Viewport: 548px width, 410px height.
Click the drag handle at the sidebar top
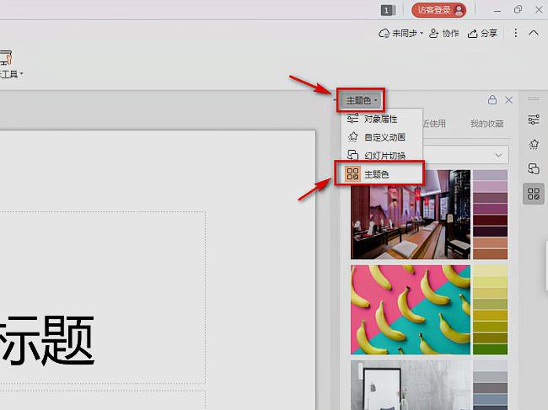click(534, 99)
